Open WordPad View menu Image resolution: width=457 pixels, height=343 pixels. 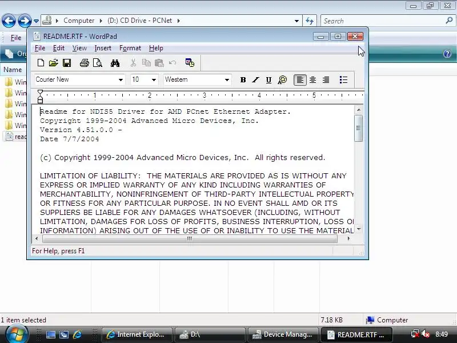coord(79,48)
